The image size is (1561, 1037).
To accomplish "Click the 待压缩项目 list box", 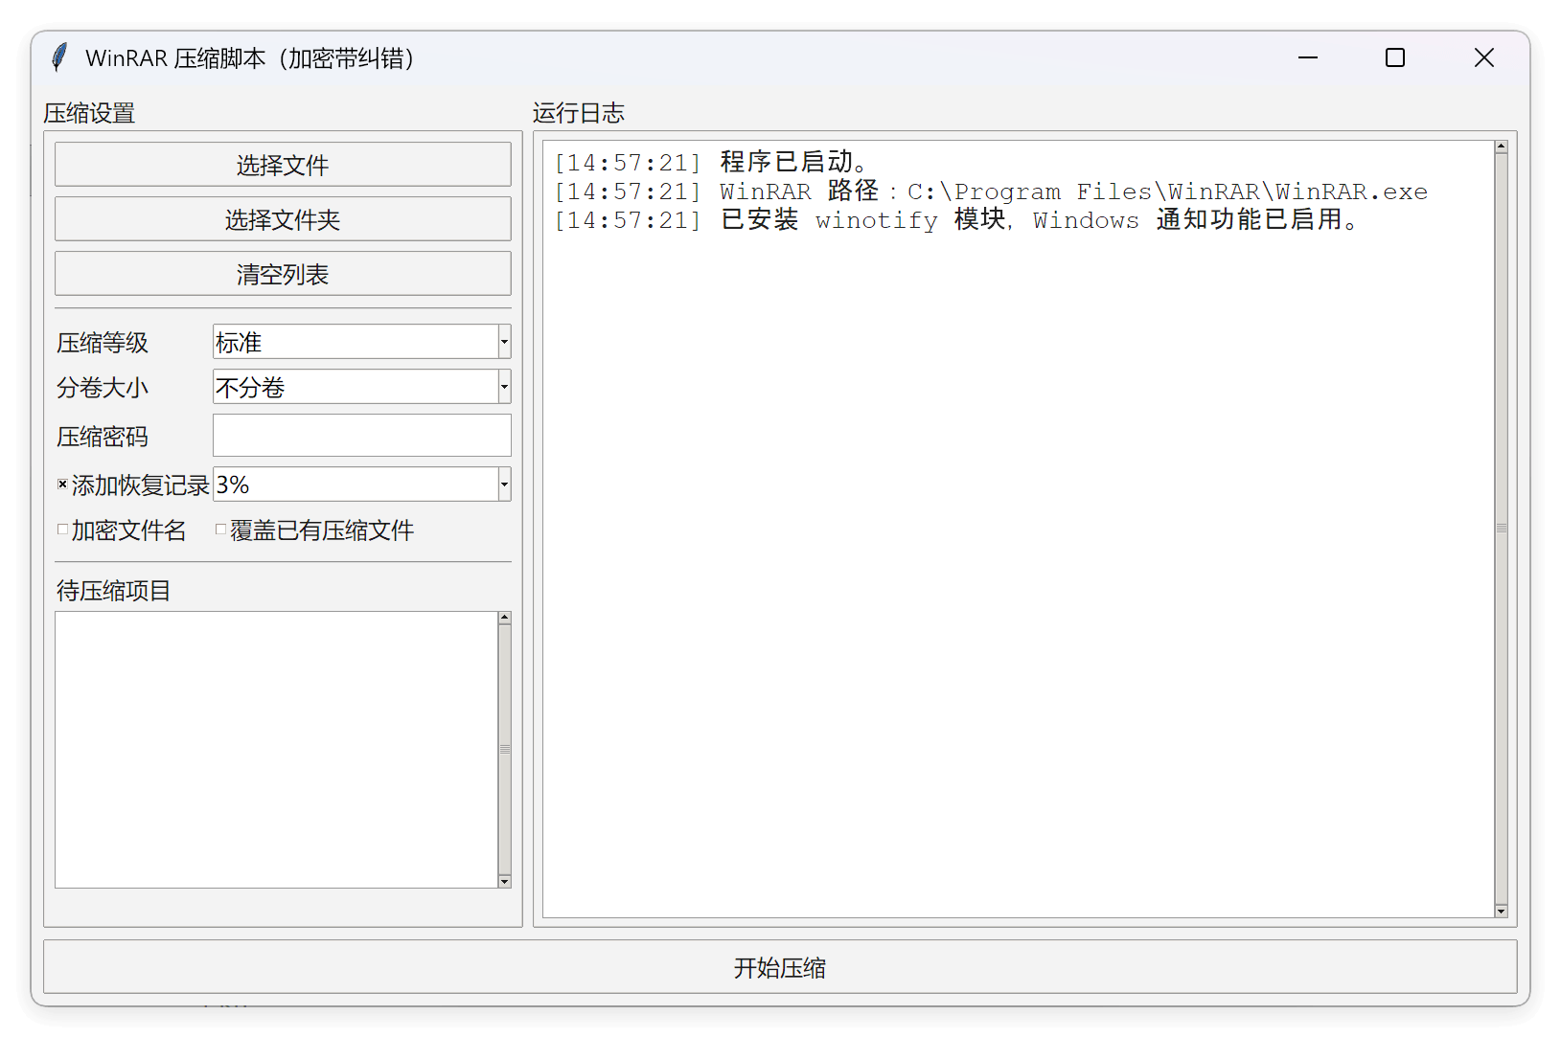I will 276,750.
